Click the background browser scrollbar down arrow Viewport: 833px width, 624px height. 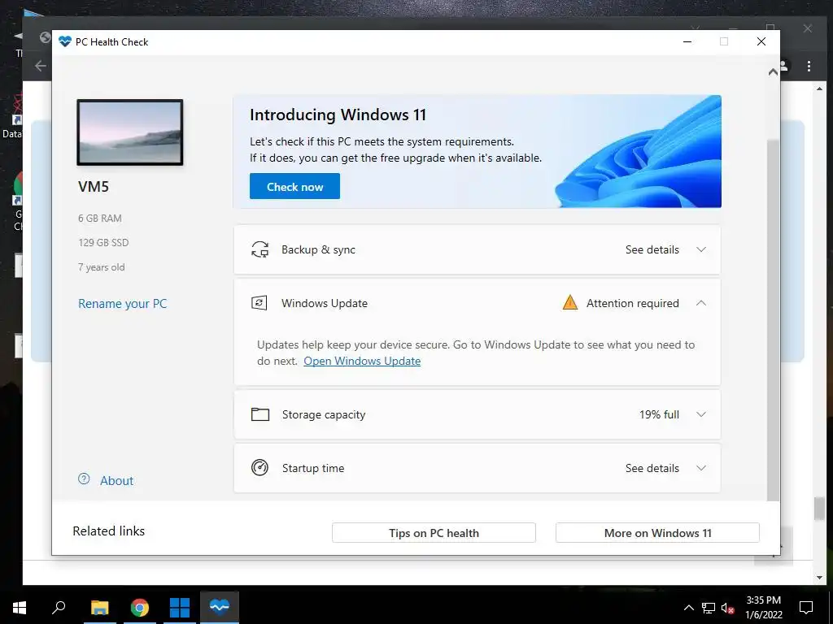[x=819, y=578]
